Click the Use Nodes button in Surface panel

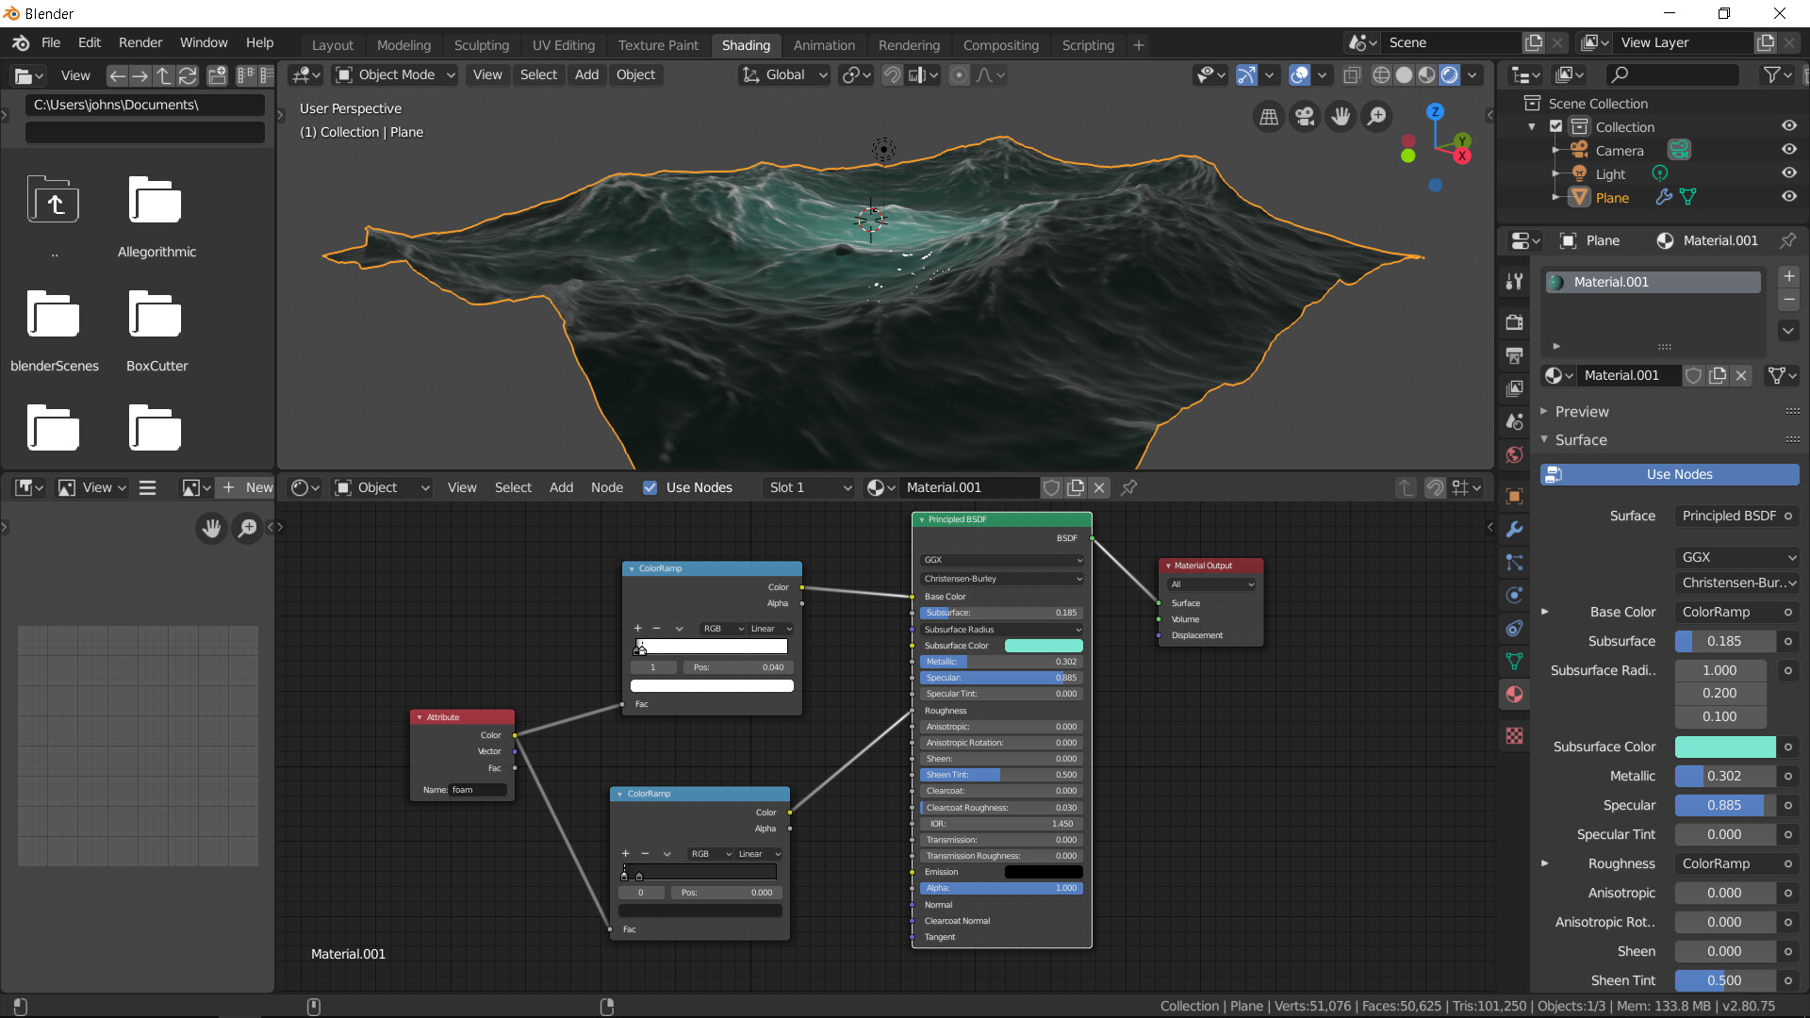[x=1679, y=474]
